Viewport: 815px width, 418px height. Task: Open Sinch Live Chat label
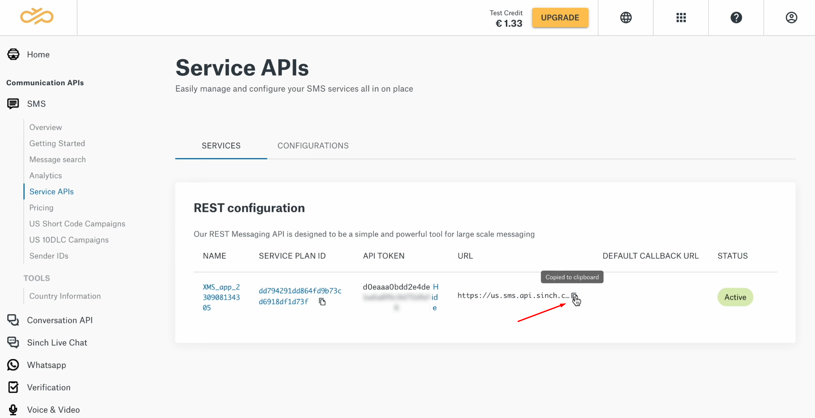coord(57,343)
